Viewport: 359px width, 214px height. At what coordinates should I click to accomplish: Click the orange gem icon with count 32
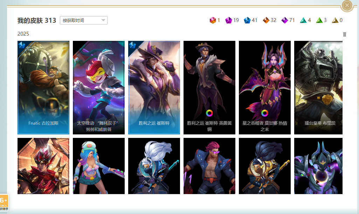pyautogui.click(x=266, y=20)
